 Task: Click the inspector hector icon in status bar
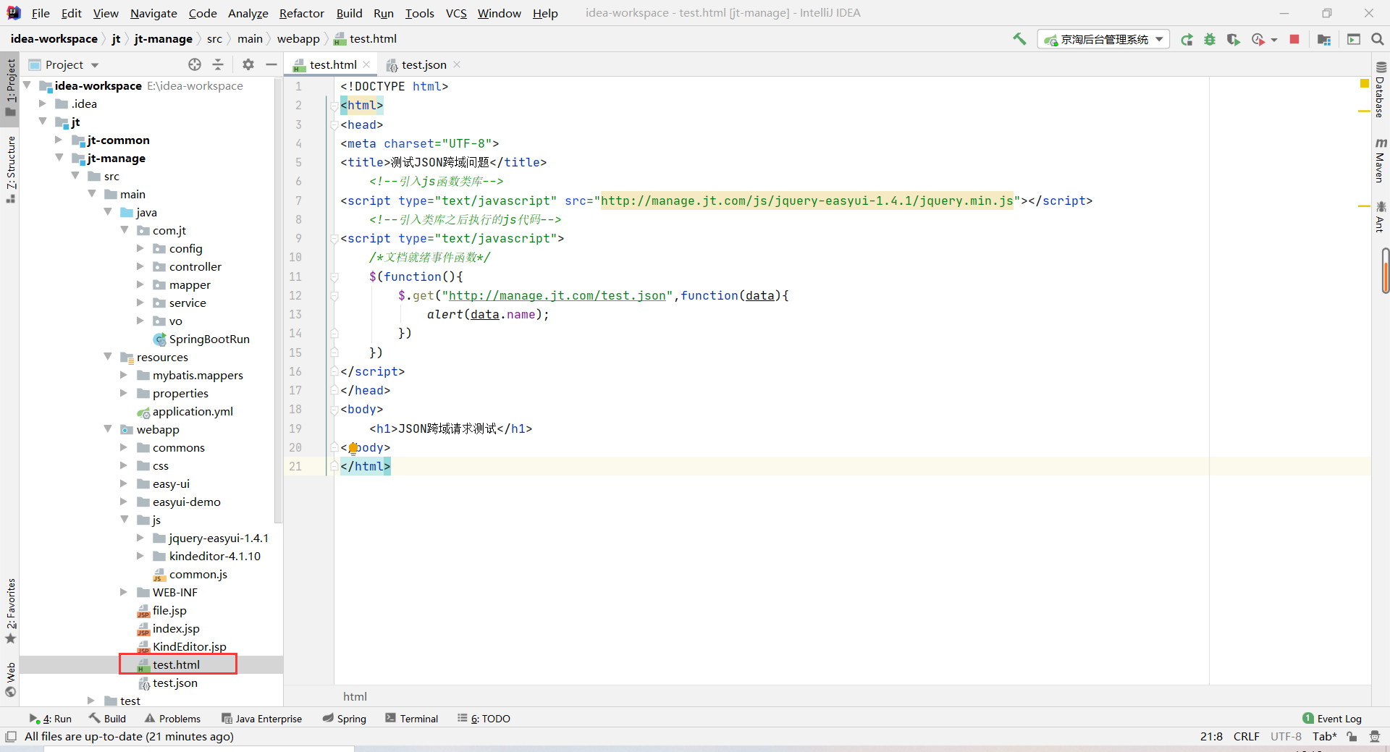pos(1375,737)
